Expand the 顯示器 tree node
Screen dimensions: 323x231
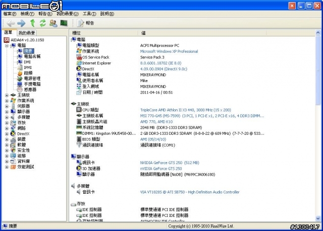pos(7,112)
